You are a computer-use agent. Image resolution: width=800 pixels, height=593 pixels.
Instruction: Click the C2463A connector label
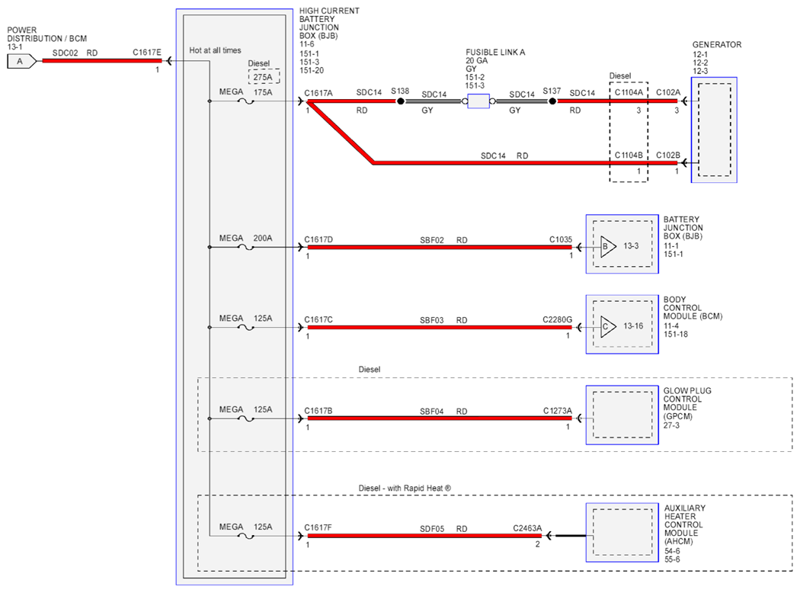[527, 529]
